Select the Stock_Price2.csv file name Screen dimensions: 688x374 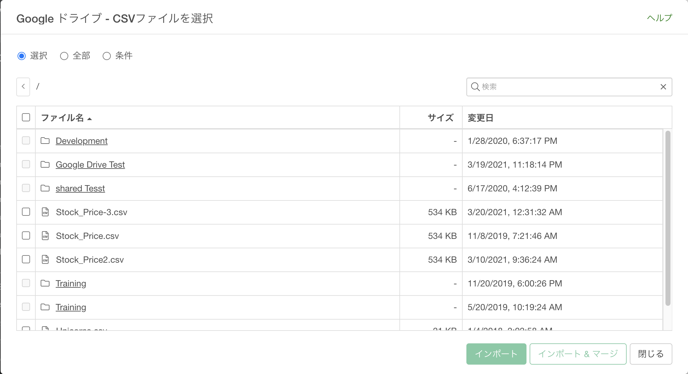pyautogui.click(x=90, y=260)
